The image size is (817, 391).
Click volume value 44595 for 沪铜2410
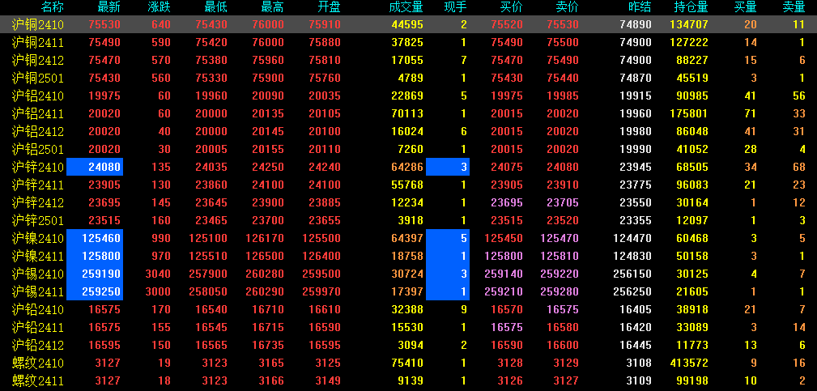click(407, 24)
